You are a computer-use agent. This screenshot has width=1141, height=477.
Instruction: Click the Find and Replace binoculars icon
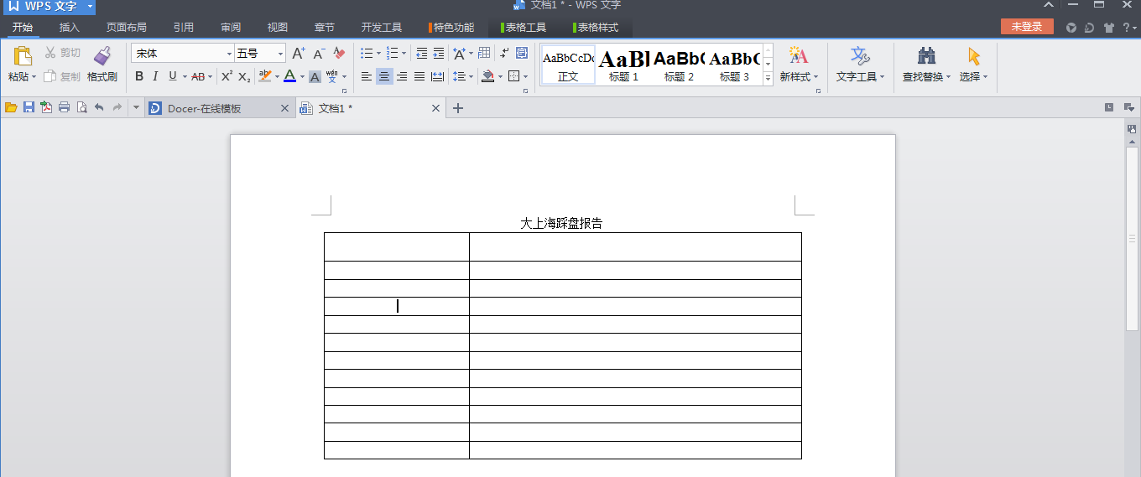pyautogui.click(x=927, y=55)
